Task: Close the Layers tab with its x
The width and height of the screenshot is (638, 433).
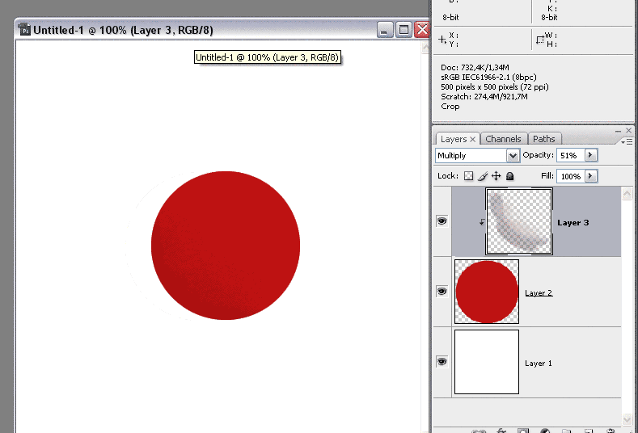Action: pyautogui.click(x=472, y=140)
